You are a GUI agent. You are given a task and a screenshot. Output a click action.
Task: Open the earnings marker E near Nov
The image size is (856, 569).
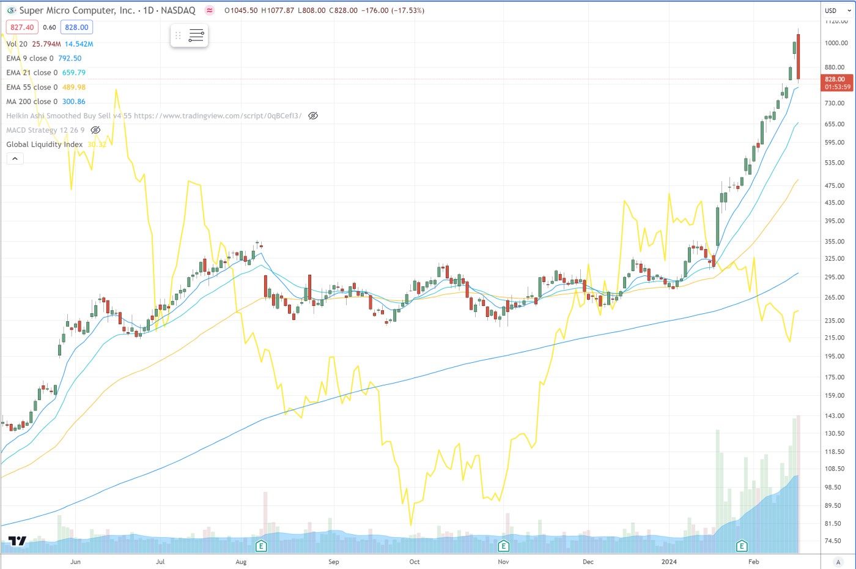point(504,545)
